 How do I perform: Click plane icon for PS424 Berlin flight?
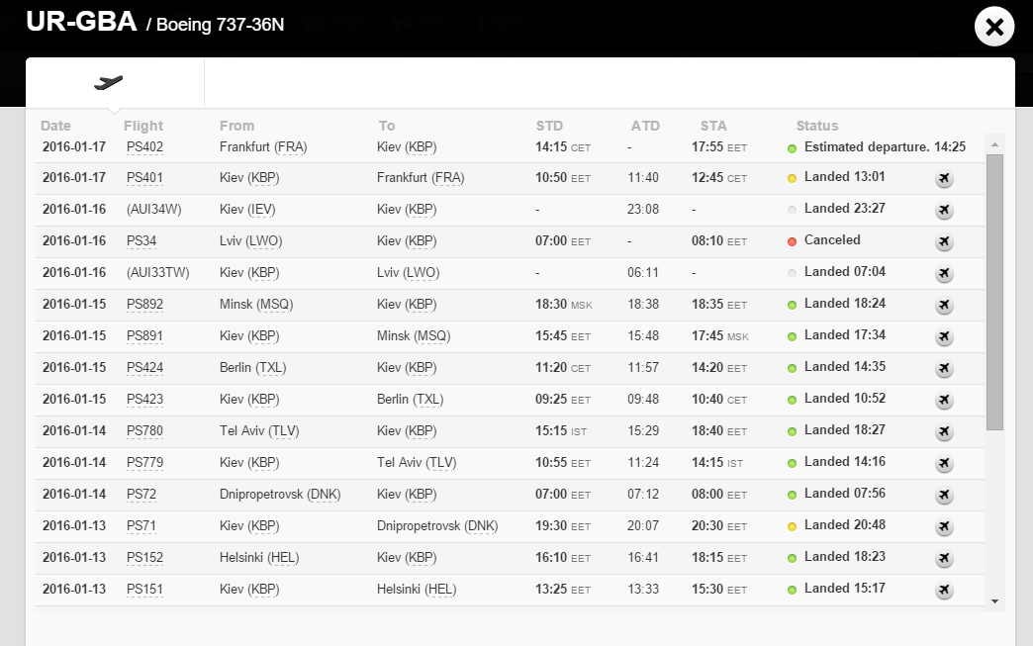click(943, 369)
